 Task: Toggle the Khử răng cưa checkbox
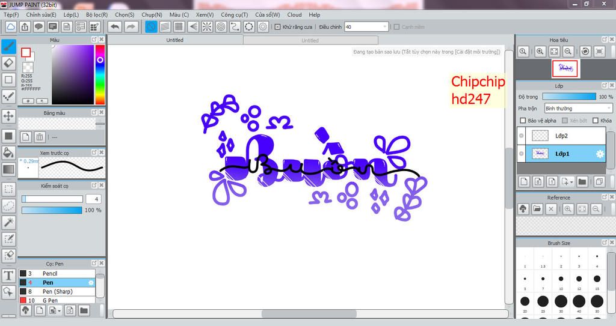point(277,27)
